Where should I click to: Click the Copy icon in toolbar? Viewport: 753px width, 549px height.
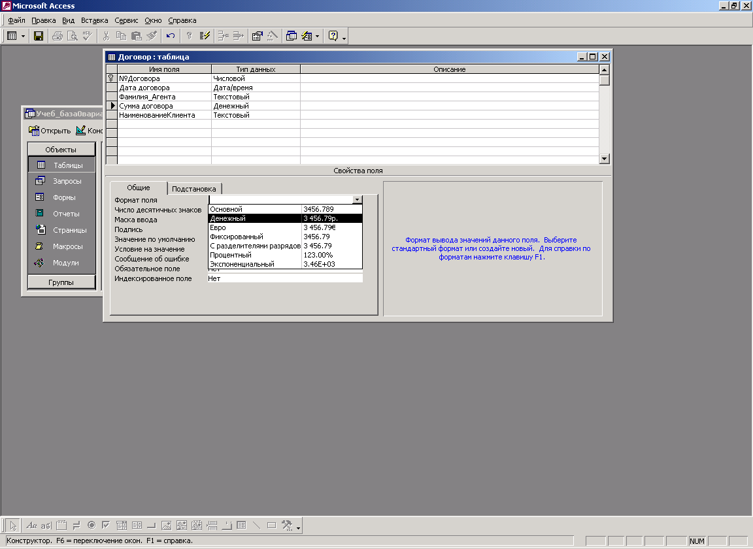coord(122,36)
